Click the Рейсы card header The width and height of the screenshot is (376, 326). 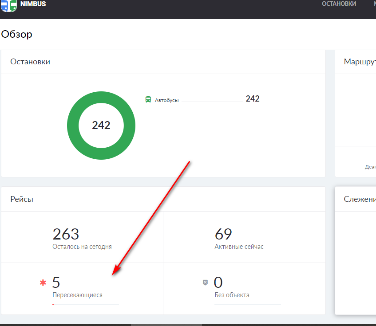pyautogui.click(x=22, y=199)
